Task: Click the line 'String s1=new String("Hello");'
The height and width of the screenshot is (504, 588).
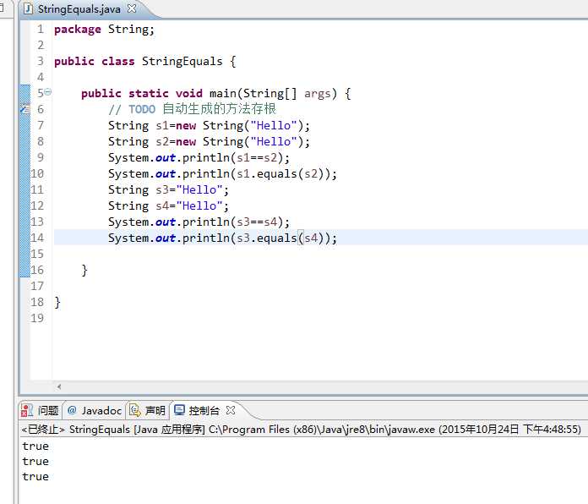Action: [210, 126]
